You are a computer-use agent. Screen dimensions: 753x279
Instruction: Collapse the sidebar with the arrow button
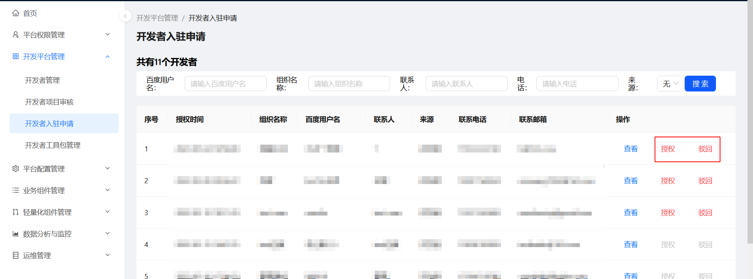[x=125, y=16]
